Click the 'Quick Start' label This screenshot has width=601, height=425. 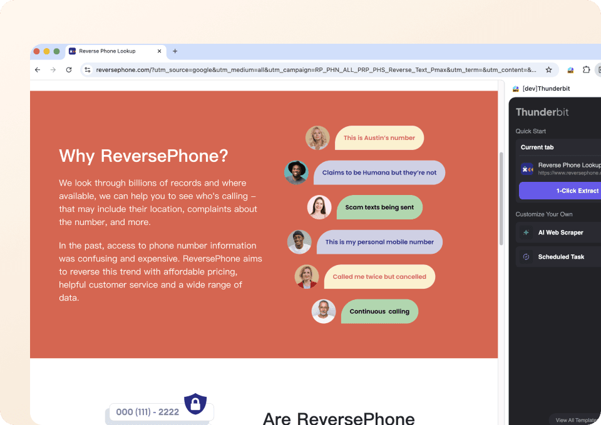point(530,131)
